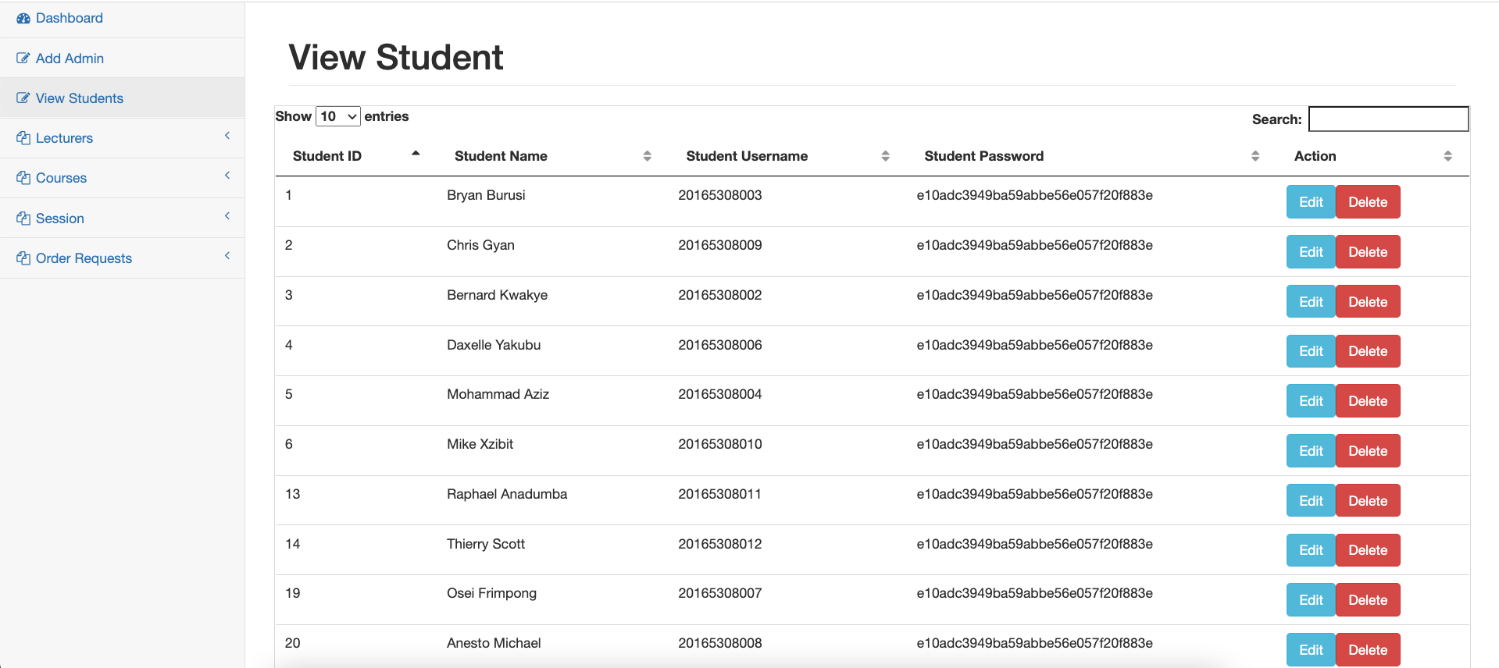The width and height of the screenshot is (1499, 668).
Task: Edit student Bryan Burusi
Action: pos(1311,202)
